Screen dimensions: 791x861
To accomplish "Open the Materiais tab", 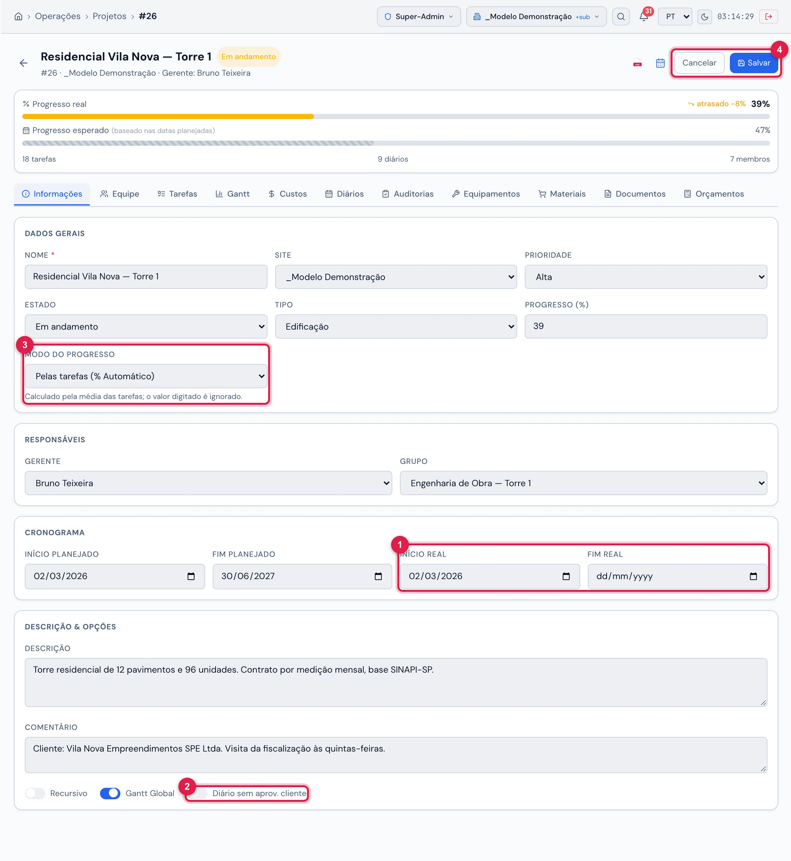I will coord(562,194).
